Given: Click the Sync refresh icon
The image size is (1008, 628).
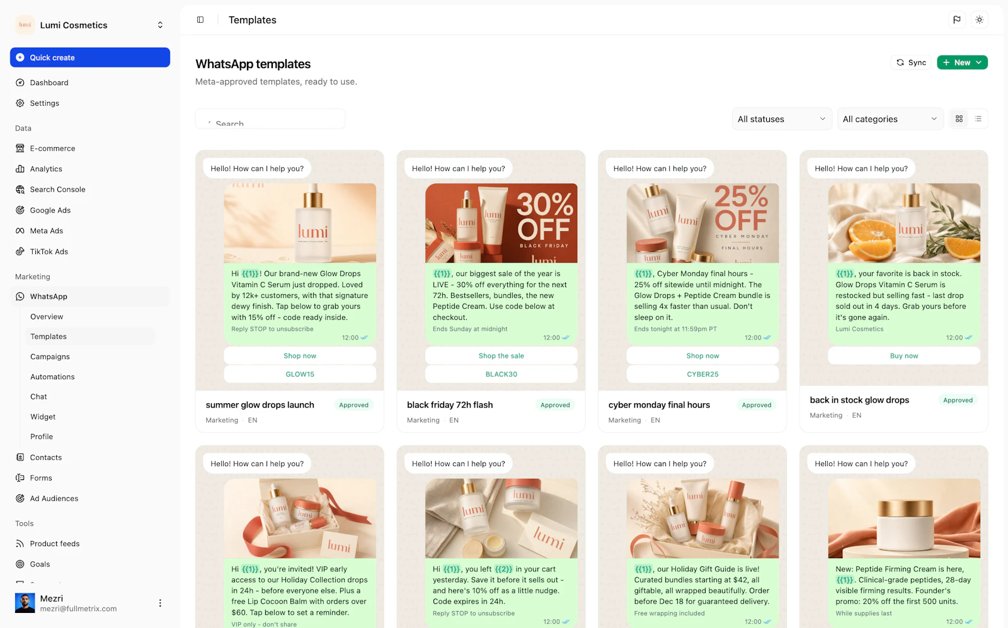Looking at the screenshot, I should (x=900, y=62).
